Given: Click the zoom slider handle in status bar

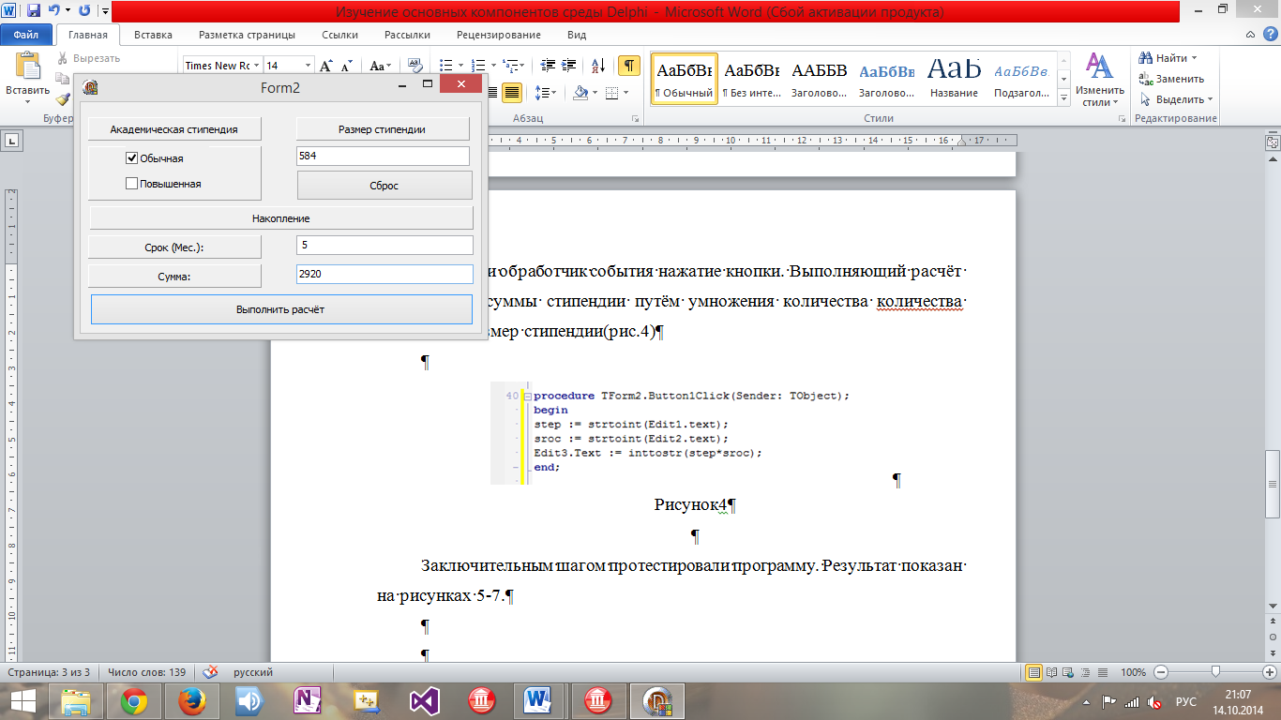Looking at the screenshot, I should [x=1215, y=672].
